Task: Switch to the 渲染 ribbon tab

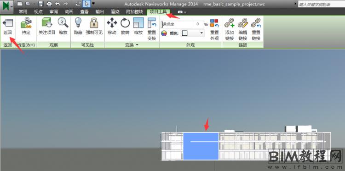Action: [115, 12]
